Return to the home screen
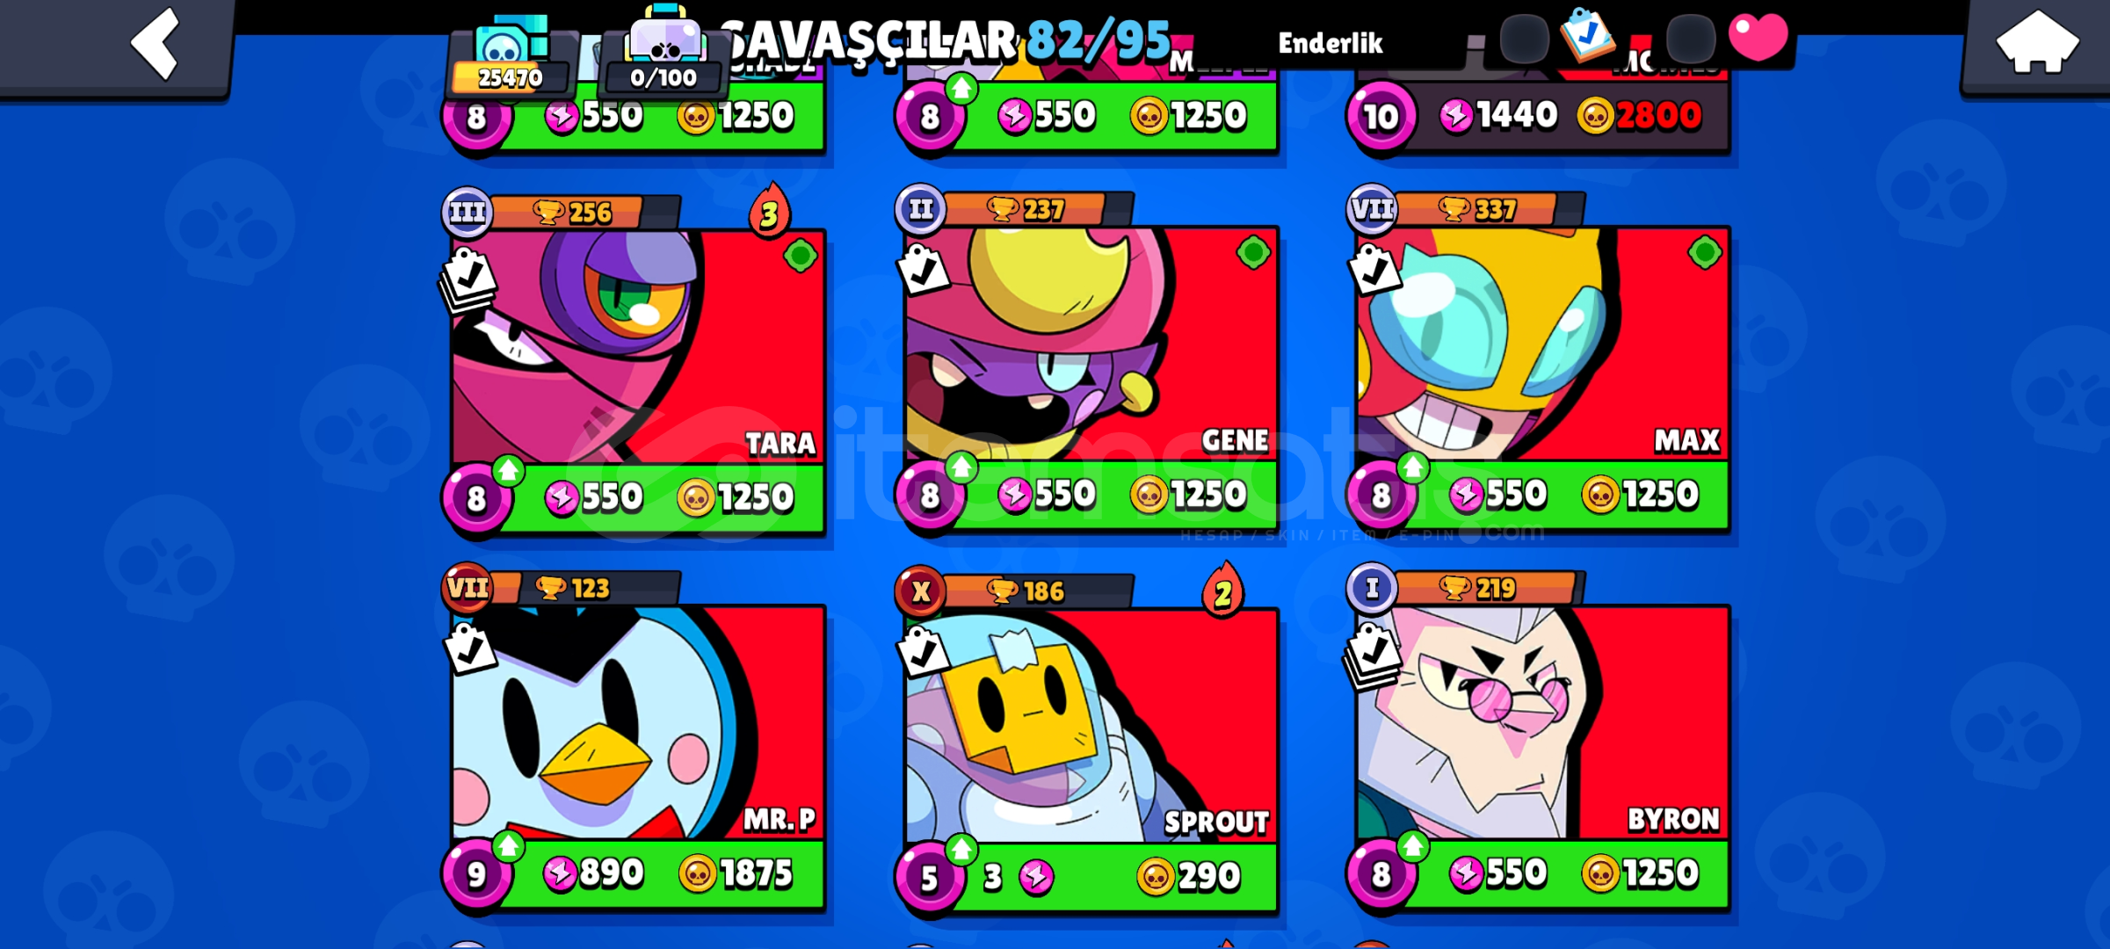The width and height of the screenshot is (2110, 949). tap(2035, 44)
